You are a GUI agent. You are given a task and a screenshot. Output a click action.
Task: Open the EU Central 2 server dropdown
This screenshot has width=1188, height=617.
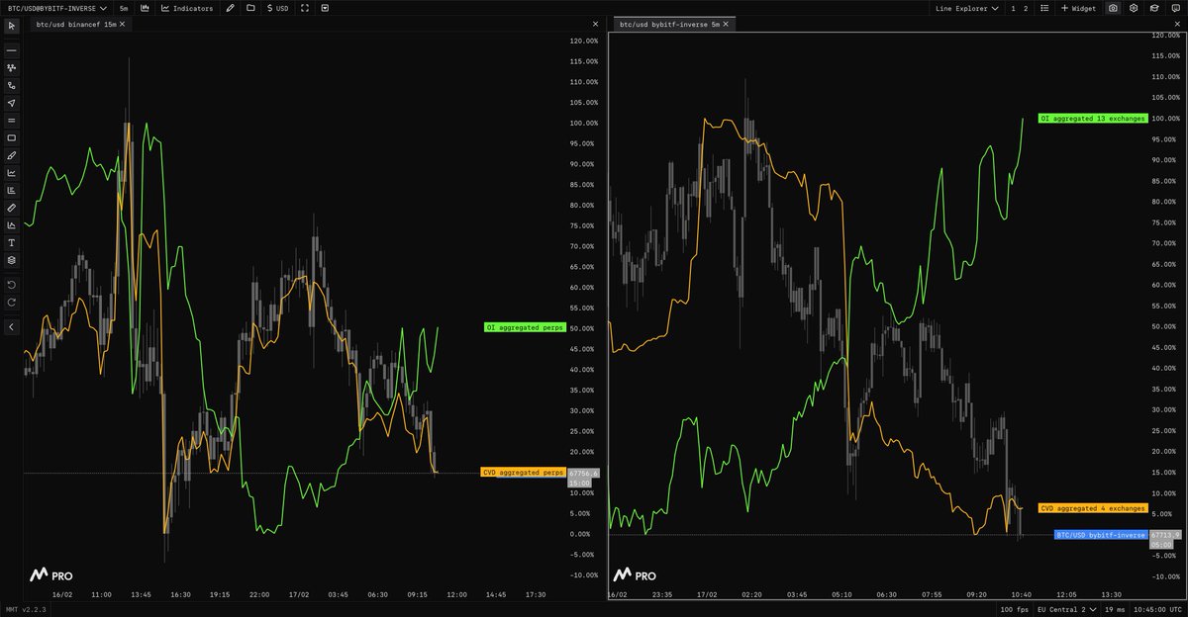tap(1065, 609)
